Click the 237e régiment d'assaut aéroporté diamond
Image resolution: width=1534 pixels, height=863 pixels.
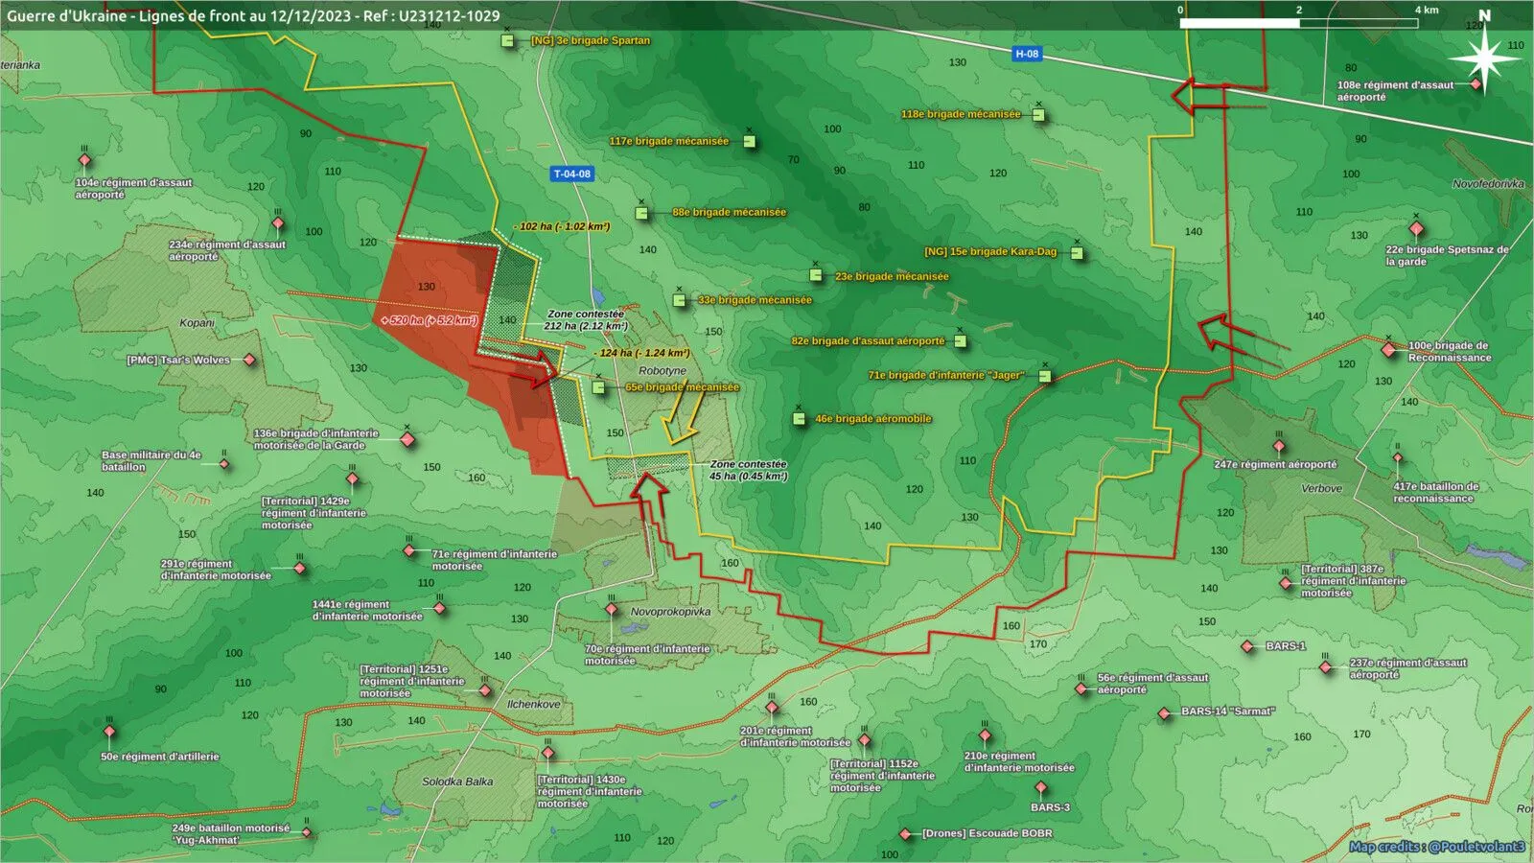[1326, 667]
